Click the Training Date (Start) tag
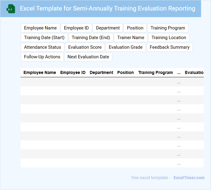 point(44,38)
